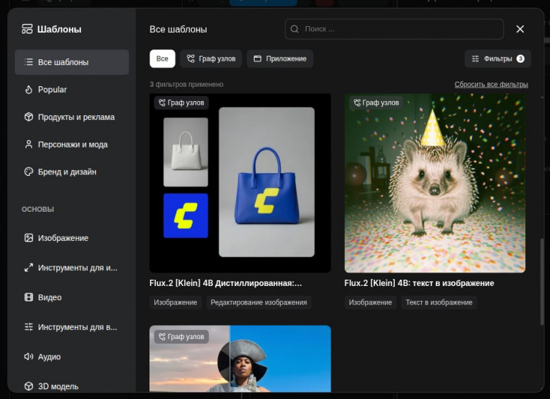Image resolution: width=550 pixels, height=399 pixels.
Task: Click the cube icon beside 3D модель
Action: click(28, 386)
